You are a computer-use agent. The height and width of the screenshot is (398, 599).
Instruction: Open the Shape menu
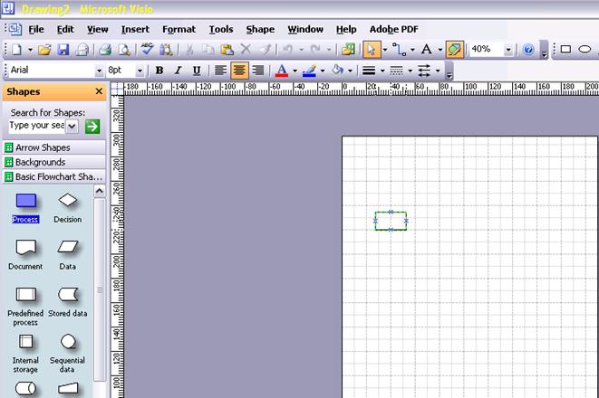(260, 29)
